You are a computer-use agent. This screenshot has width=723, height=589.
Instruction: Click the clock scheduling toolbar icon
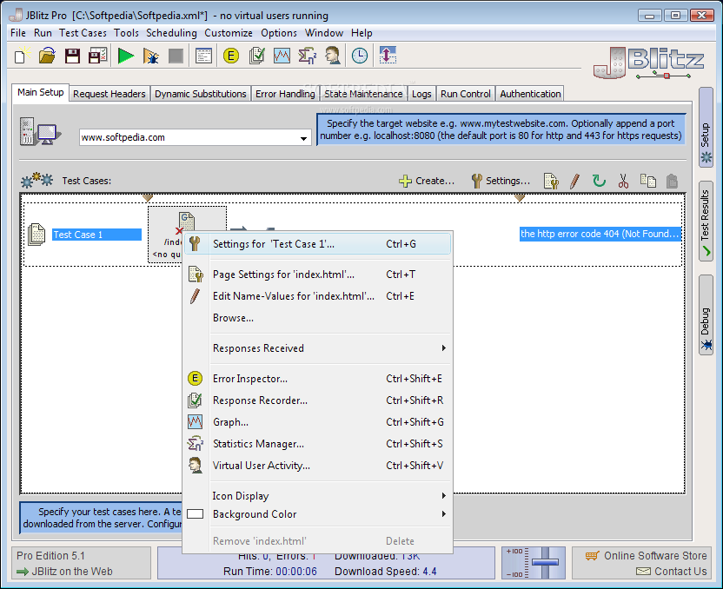360,56
